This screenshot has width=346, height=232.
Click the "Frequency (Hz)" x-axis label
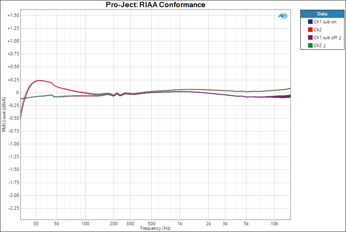tap(155, 228)
